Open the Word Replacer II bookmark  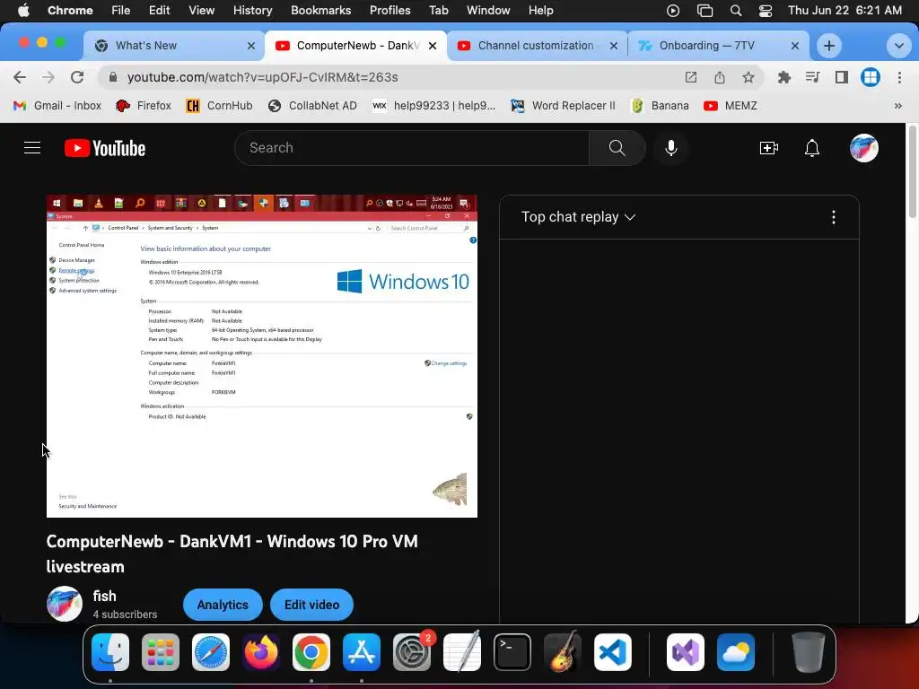(564, 106)
